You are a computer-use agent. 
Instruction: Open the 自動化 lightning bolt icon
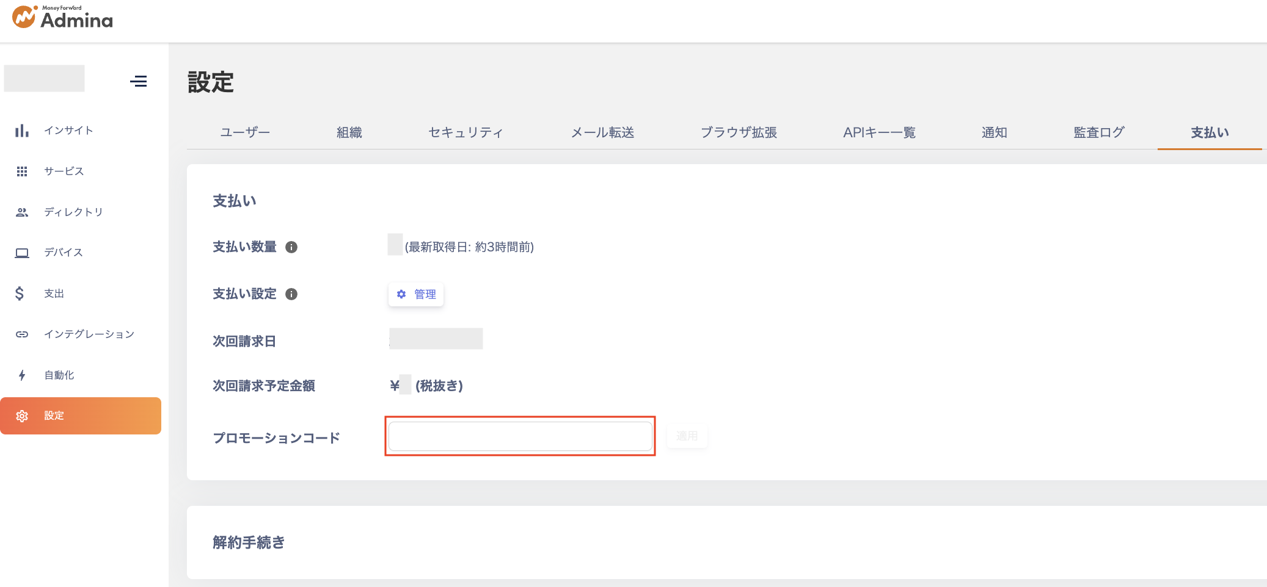(22, 375)
